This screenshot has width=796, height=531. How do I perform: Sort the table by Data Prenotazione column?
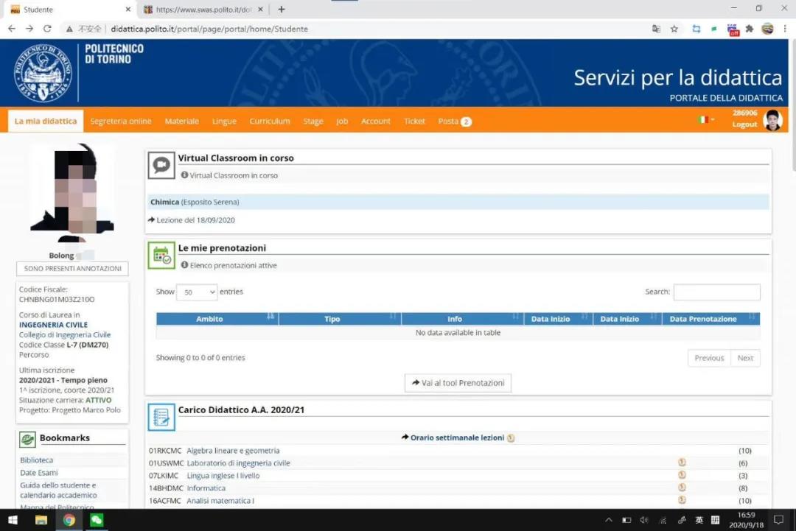pyautogui.click(x=711, y=318)
